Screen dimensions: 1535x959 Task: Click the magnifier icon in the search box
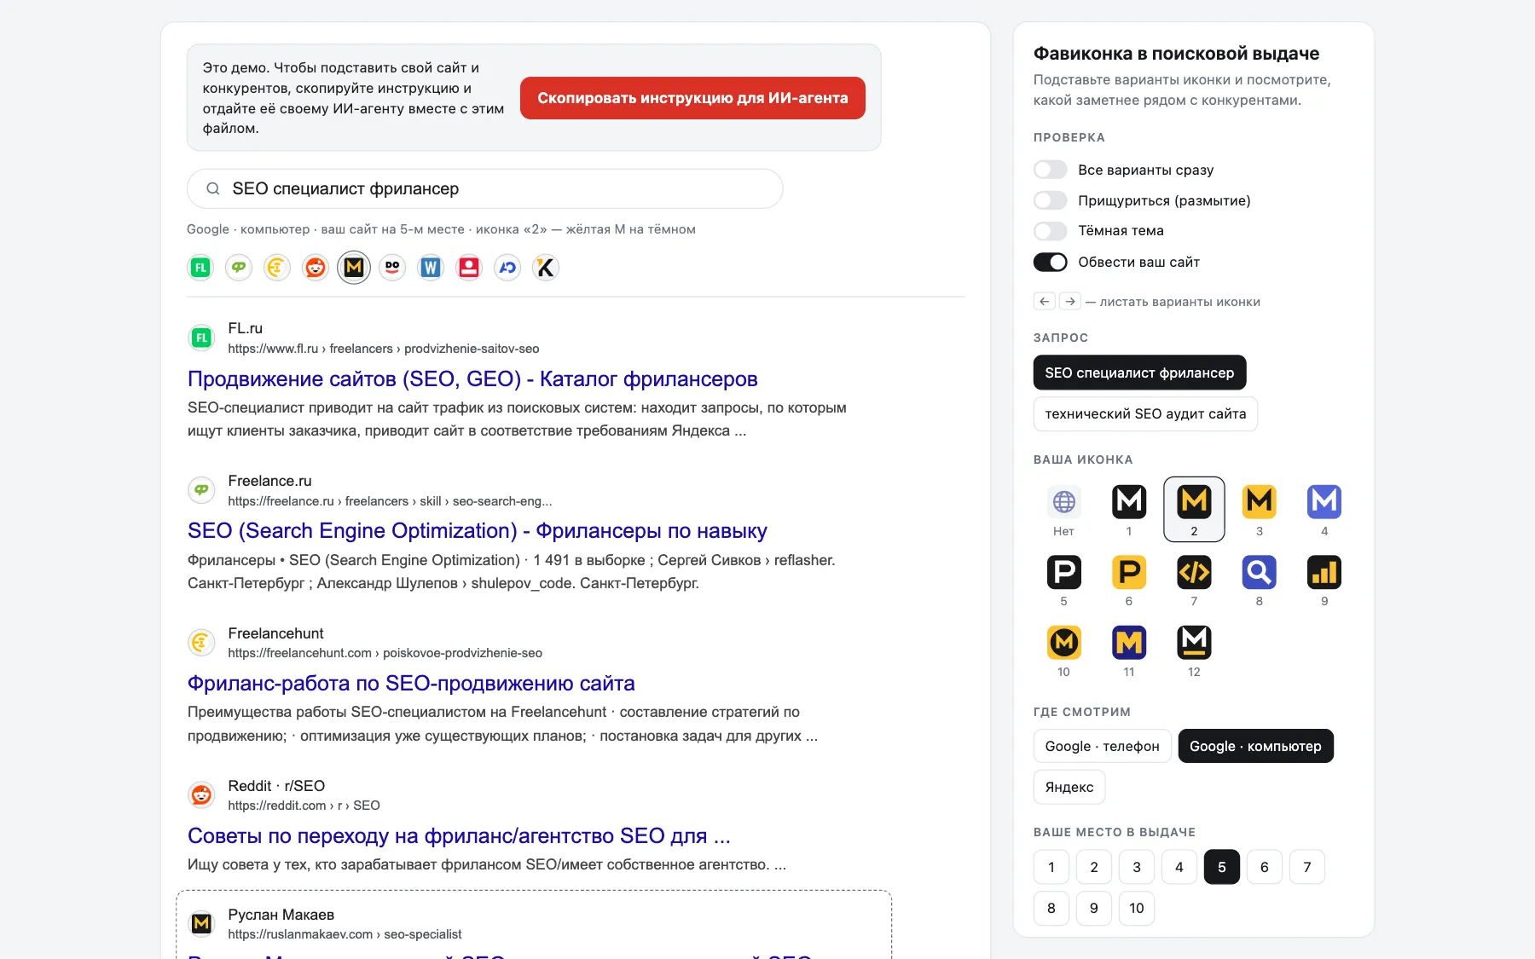[x=213, y=188]
